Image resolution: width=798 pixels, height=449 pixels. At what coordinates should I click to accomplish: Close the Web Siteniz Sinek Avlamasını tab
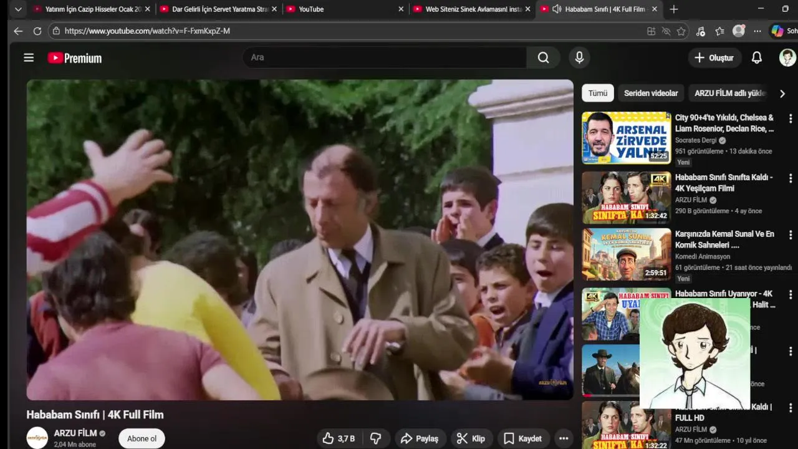click(528, 9)
